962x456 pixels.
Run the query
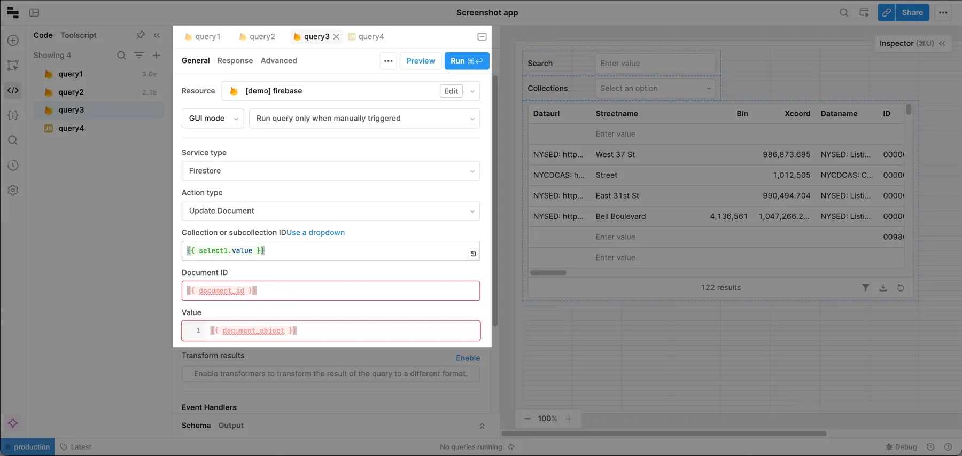pos(467,61)
